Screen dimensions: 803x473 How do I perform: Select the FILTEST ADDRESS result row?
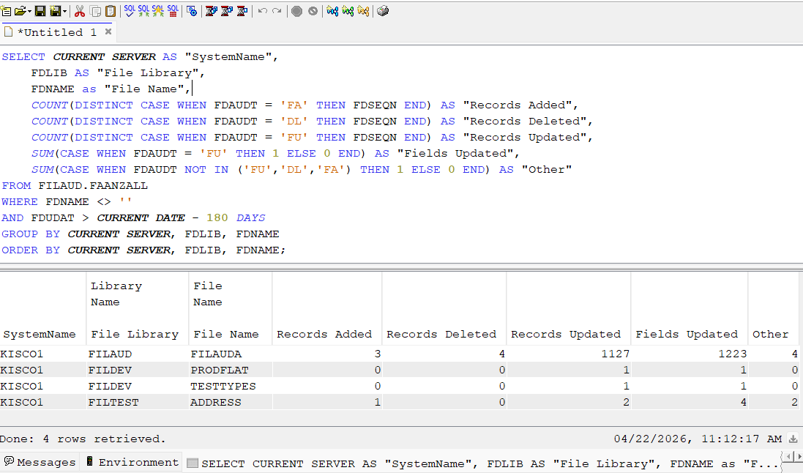[401, 402]
